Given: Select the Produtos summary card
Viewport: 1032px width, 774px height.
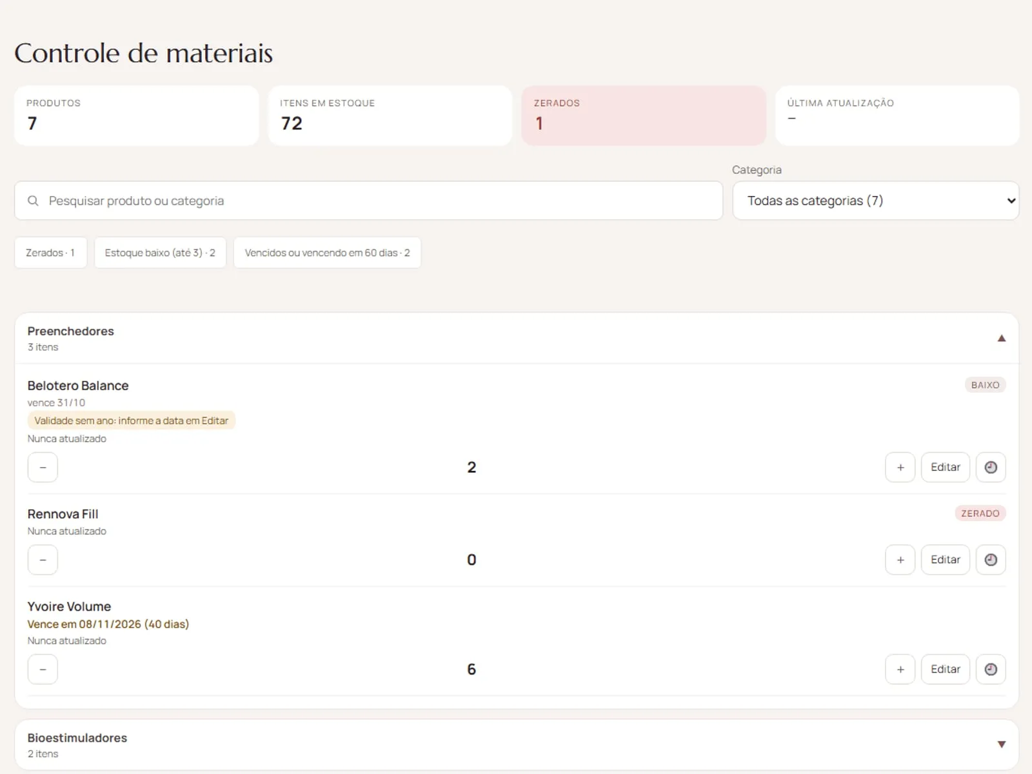Looking at the screenshot, I should pos(137,115).
